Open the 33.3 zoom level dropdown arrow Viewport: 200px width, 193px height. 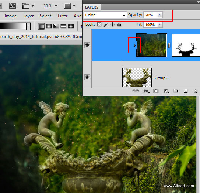click(x=56, y=6)
